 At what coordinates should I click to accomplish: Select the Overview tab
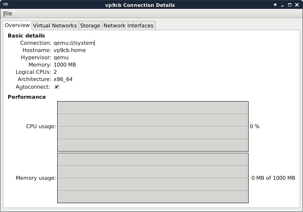(x=17, y=25)
